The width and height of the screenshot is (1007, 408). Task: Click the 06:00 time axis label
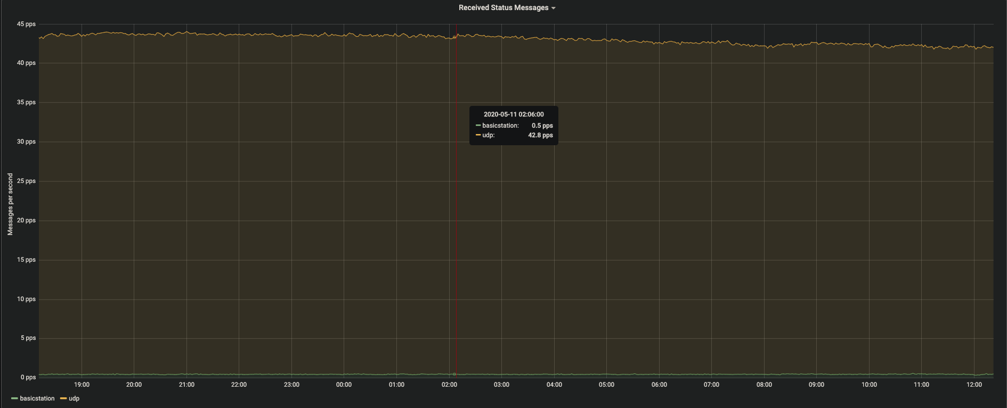click(659, 385)
